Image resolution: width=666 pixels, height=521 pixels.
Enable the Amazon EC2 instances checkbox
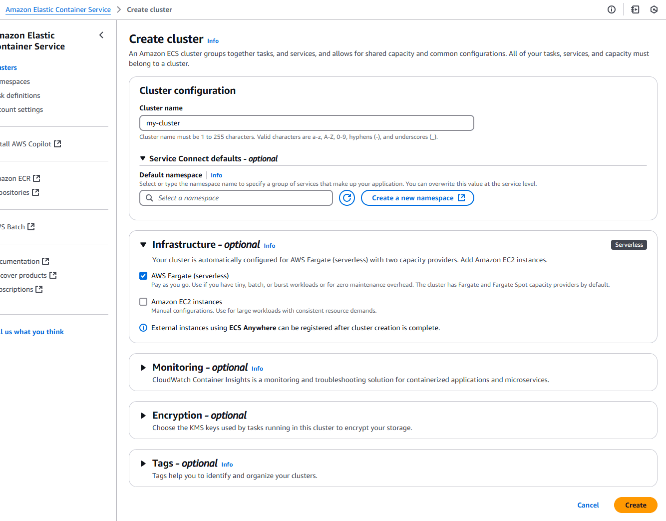click(143, 302)
